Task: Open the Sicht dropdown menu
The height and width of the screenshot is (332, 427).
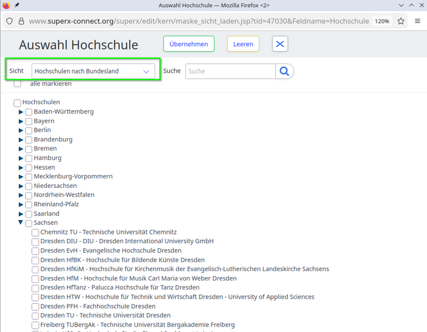Action: coord(93,71)
